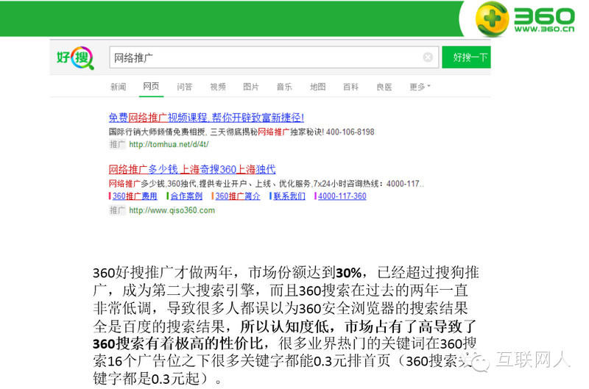Open the 地图 tab

pos(318,87)
